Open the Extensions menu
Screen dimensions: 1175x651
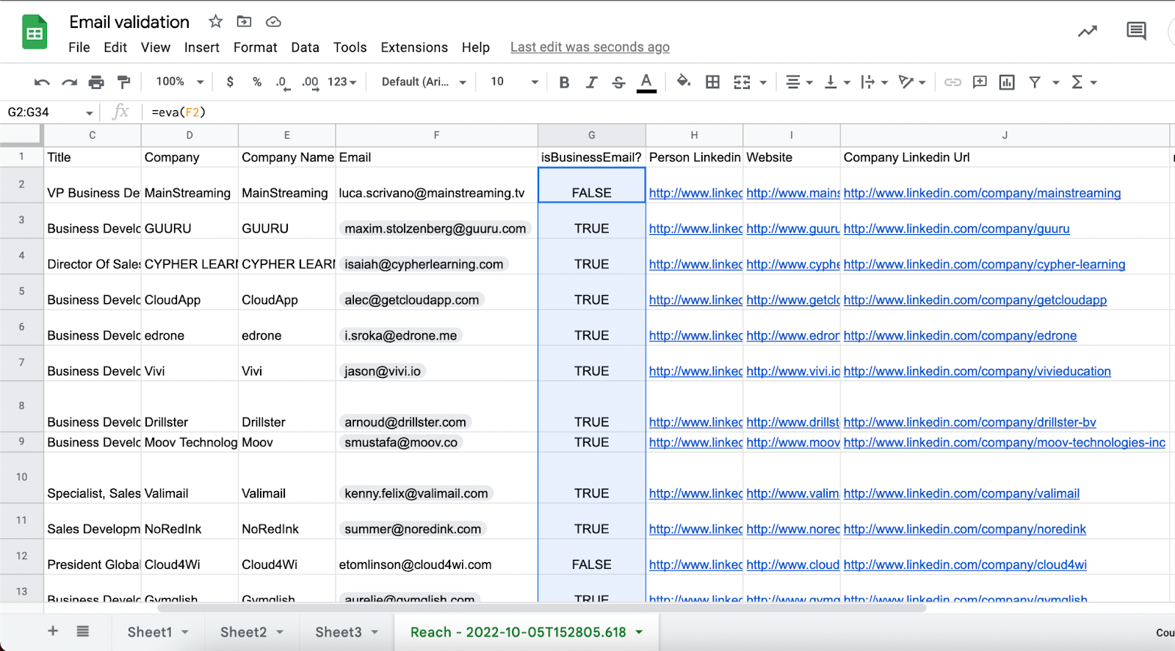point(414,48)
